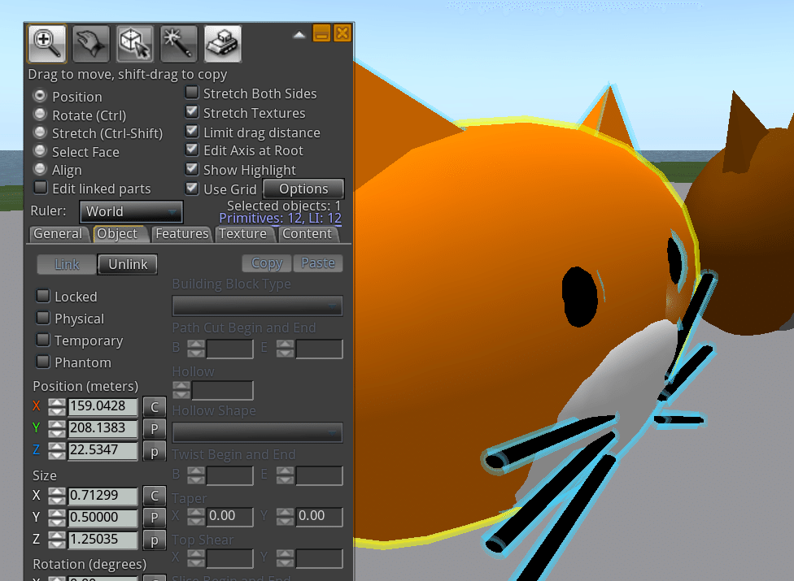The image size is (794, 581).
Task: Enable Edit linked parts checkbox
Action: [x=41, y=188]
